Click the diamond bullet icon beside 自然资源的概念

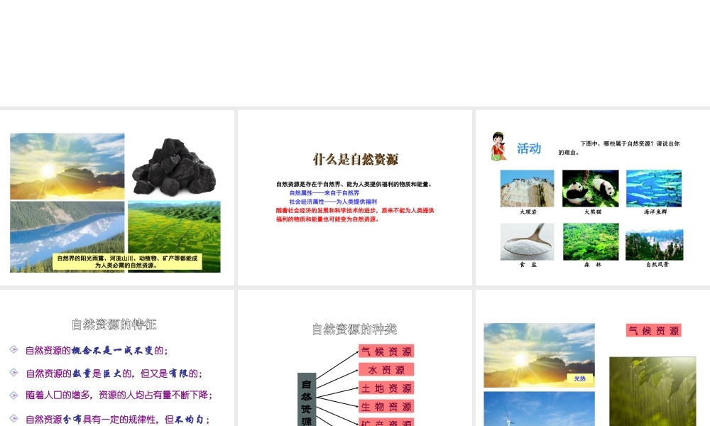pyautogui.click(x=13, y=349)
